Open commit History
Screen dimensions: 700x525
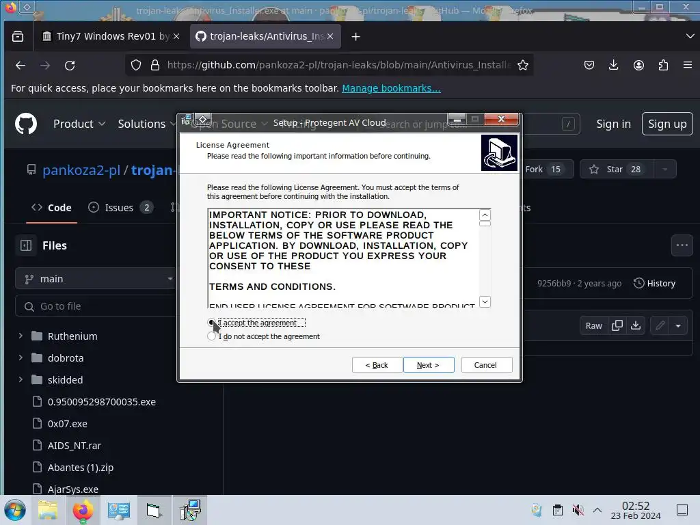654,283
